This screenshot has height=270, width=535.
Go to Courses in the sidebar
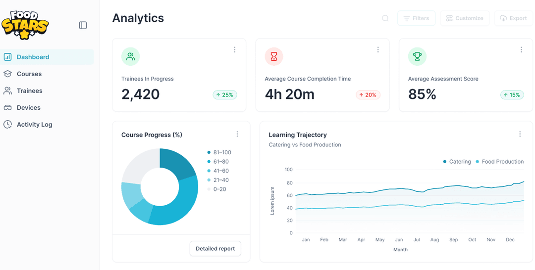point(29,74)
